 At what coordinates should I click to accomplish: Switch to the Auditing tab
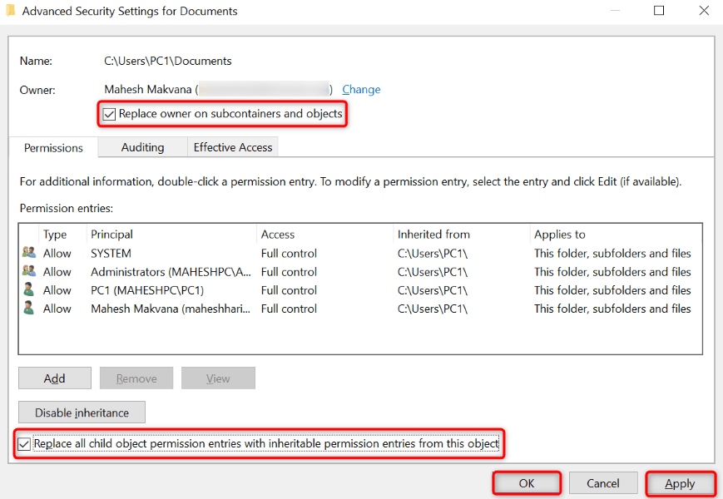[142, 147]
